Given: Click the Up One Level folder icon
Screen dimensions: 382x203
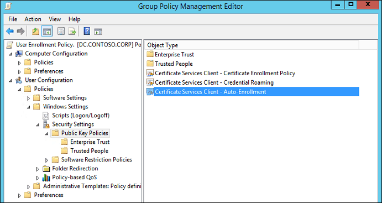Looking at the screenshot, I should (35, 31).
